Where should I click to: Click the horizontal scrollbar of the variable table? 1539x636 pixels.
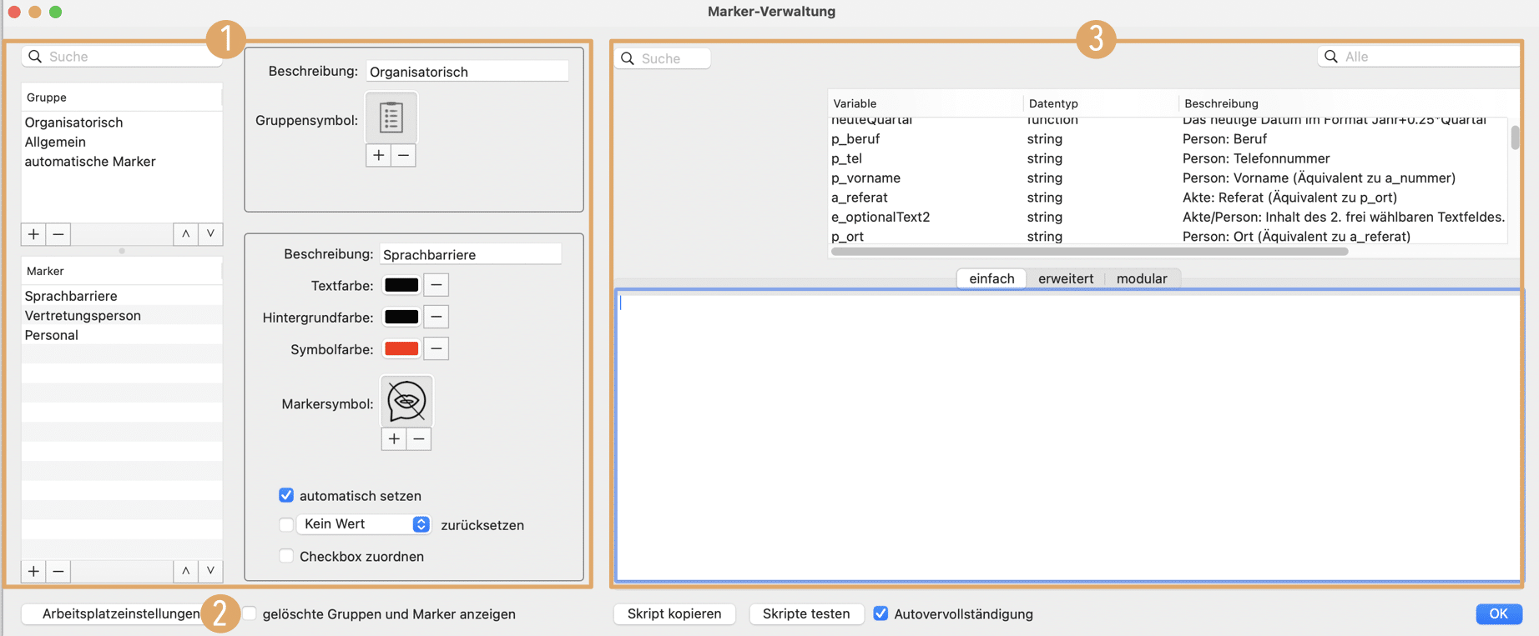[x=1090, y=251]
